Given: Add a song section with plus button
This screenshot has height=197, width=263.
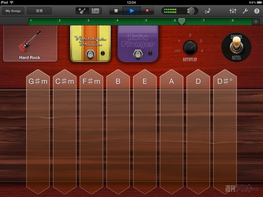Looking at the screenshot, I should 256,22.
